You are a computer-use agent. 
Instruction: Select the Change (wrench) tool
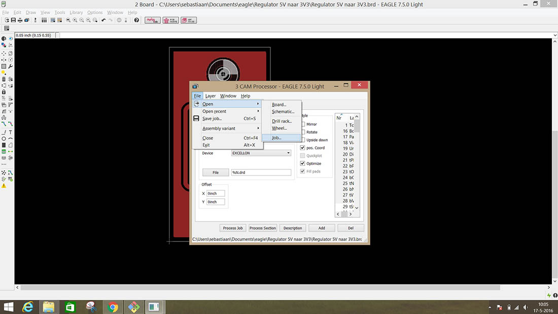click(x=11, y=66)
